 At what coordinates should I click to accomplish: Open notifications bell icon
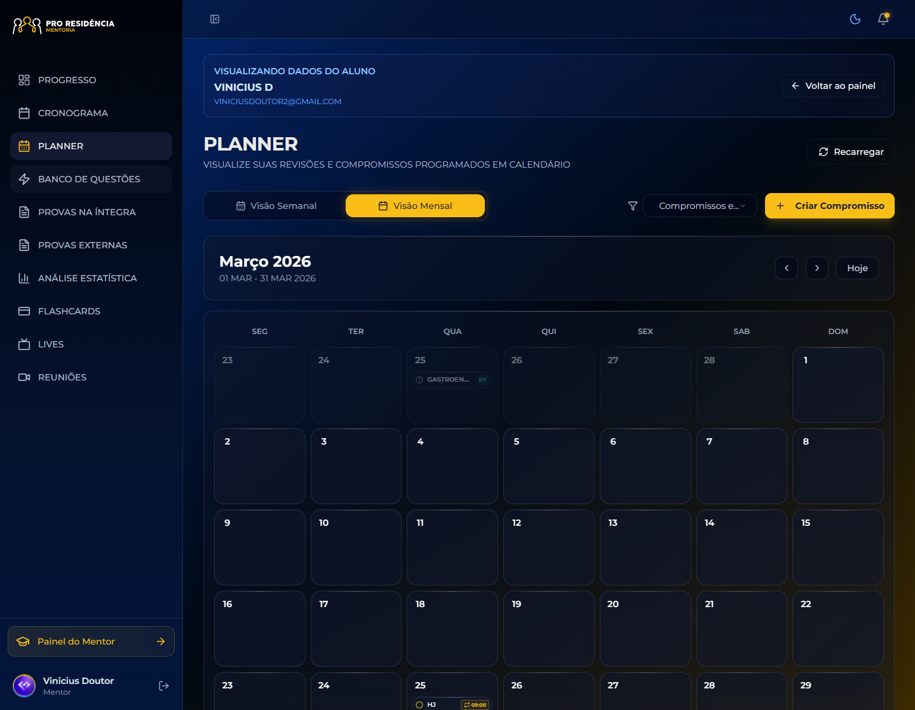pyautogui.click(x=883, y=19)
